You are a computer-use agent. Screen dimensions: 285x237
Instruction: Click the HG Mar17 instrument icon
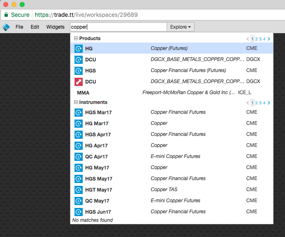coord(79,124)
